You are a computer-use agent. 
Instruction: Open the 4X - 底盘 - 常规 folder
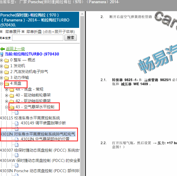(29, 89)
